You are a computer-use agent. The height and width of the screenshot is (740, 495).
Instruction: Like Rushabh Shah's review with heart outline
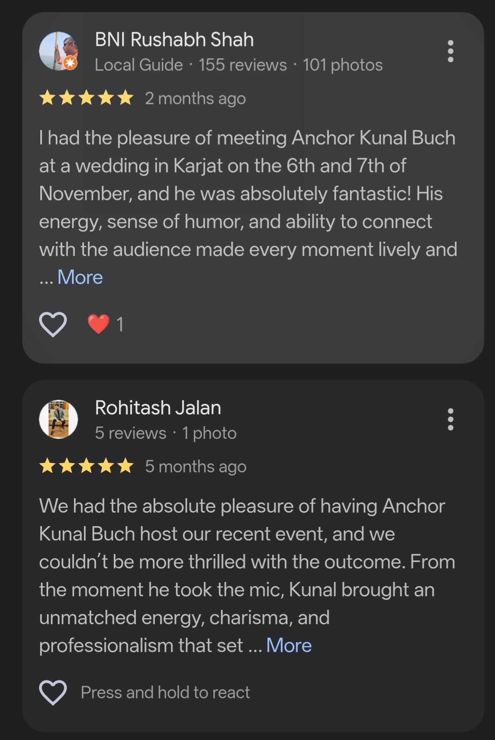point(53,324)
